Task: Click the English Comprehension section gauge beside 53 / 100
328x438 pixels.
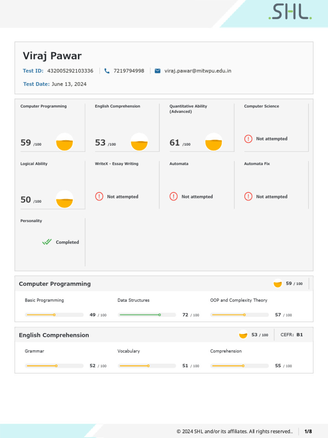Action: (243, 335)
